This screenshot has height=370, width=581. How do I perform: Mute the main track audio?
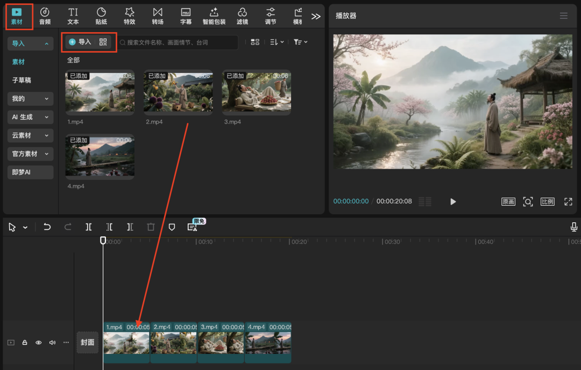click(52, 343)
